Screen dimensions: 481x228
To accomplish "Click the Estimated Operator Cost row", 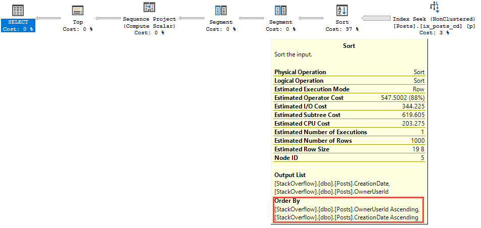I will [349, 98].
